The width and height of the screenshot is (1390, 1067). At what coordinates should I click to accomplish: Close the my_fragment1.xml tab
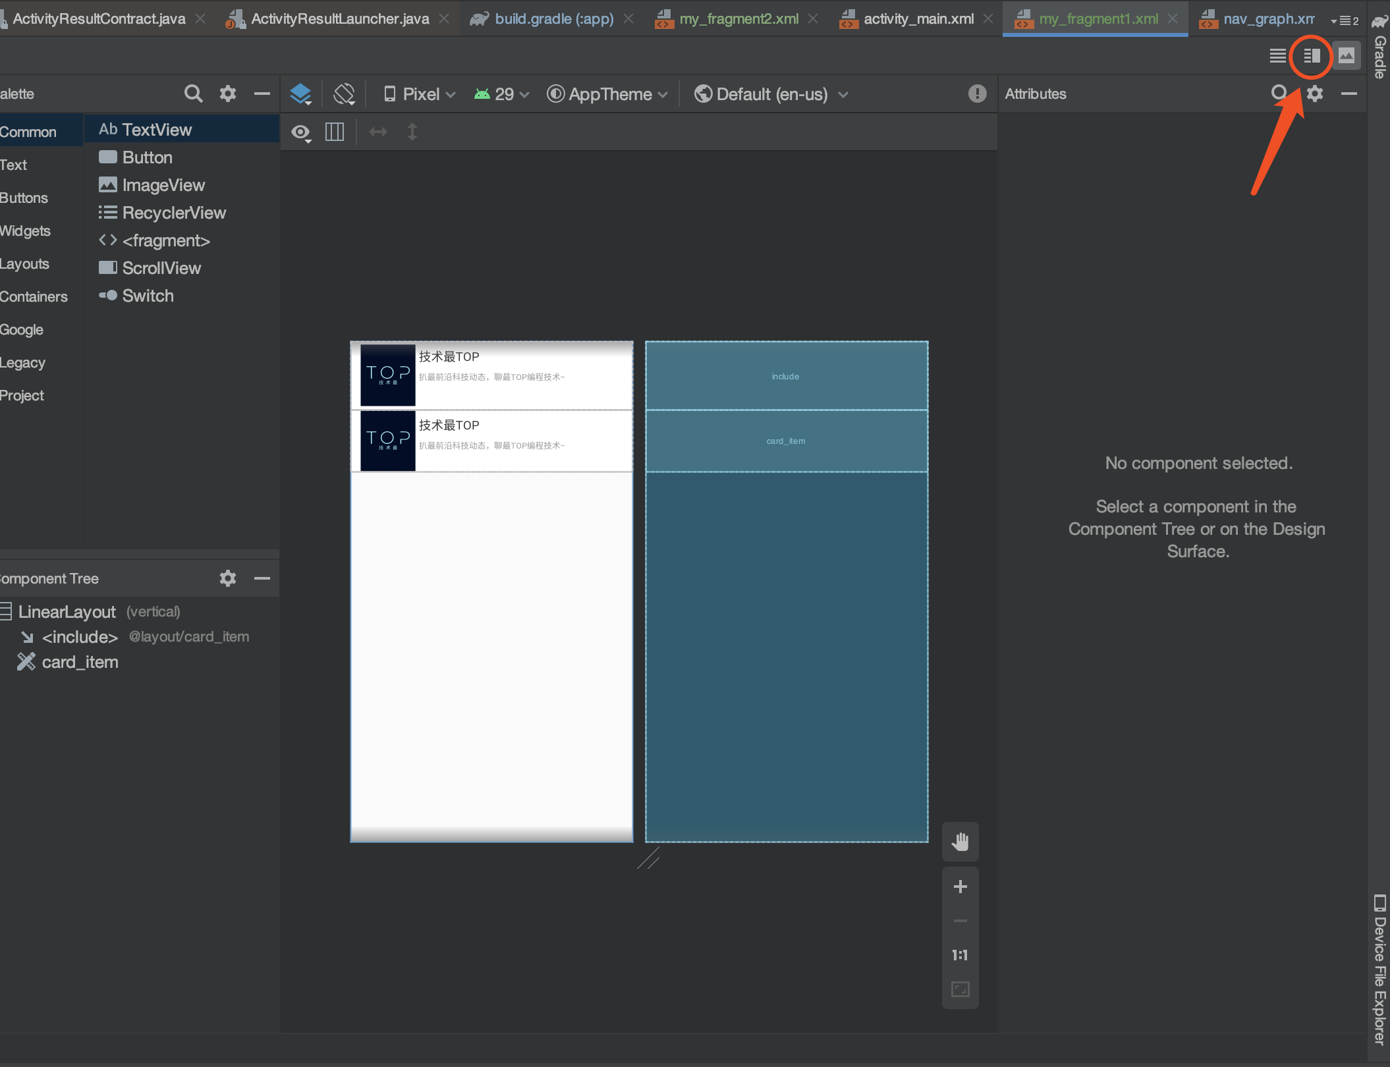tap(1173, 19)
